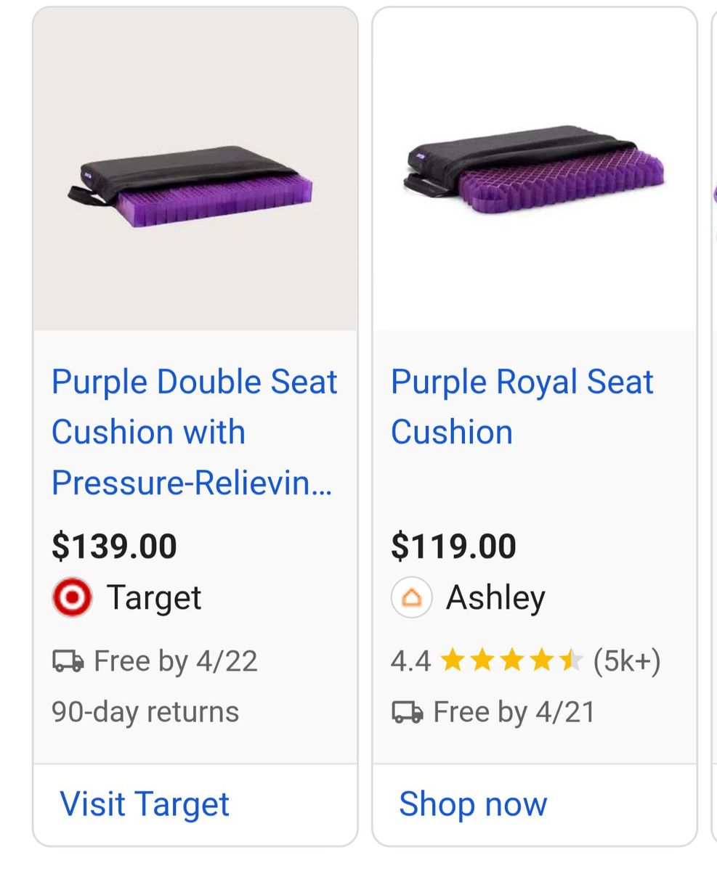This screenshot has width=717, height=871.
Task: Click the Ashley house logo icon
Action: tap(411, 597)
